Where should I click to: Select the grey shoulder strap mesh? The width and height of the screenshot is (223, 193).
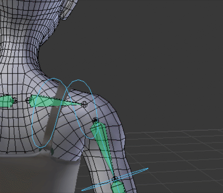tap(55, 116)
